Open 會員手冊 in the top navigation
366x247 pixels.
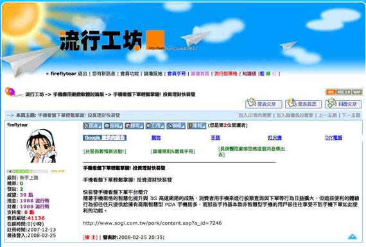(177, 74)
